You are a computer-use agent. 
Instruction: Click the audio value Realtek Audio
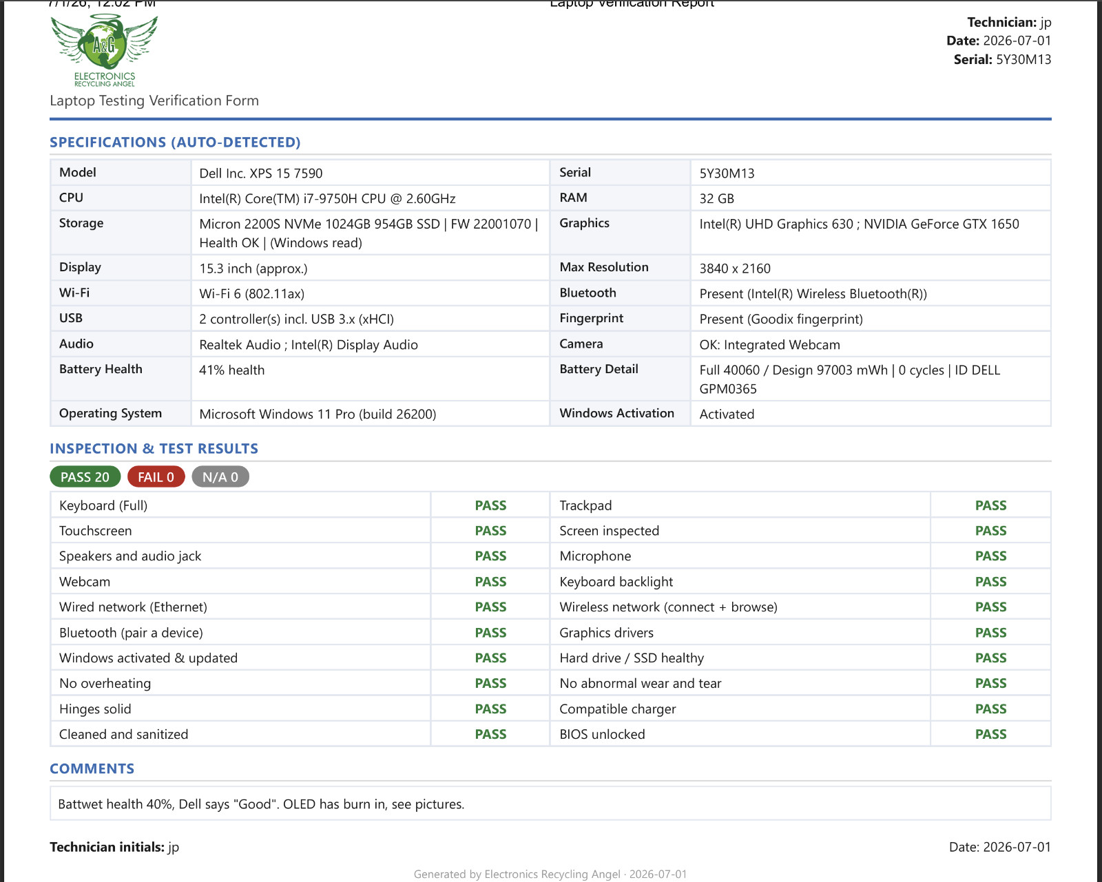(x=309, y=345)
